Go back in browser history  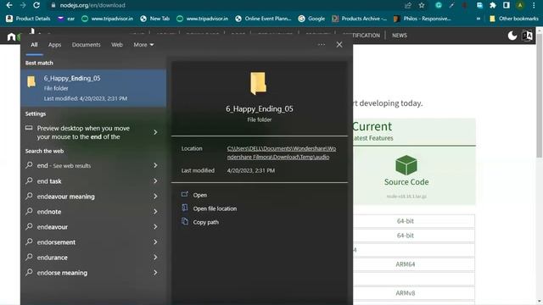click(x=9, y=5)
